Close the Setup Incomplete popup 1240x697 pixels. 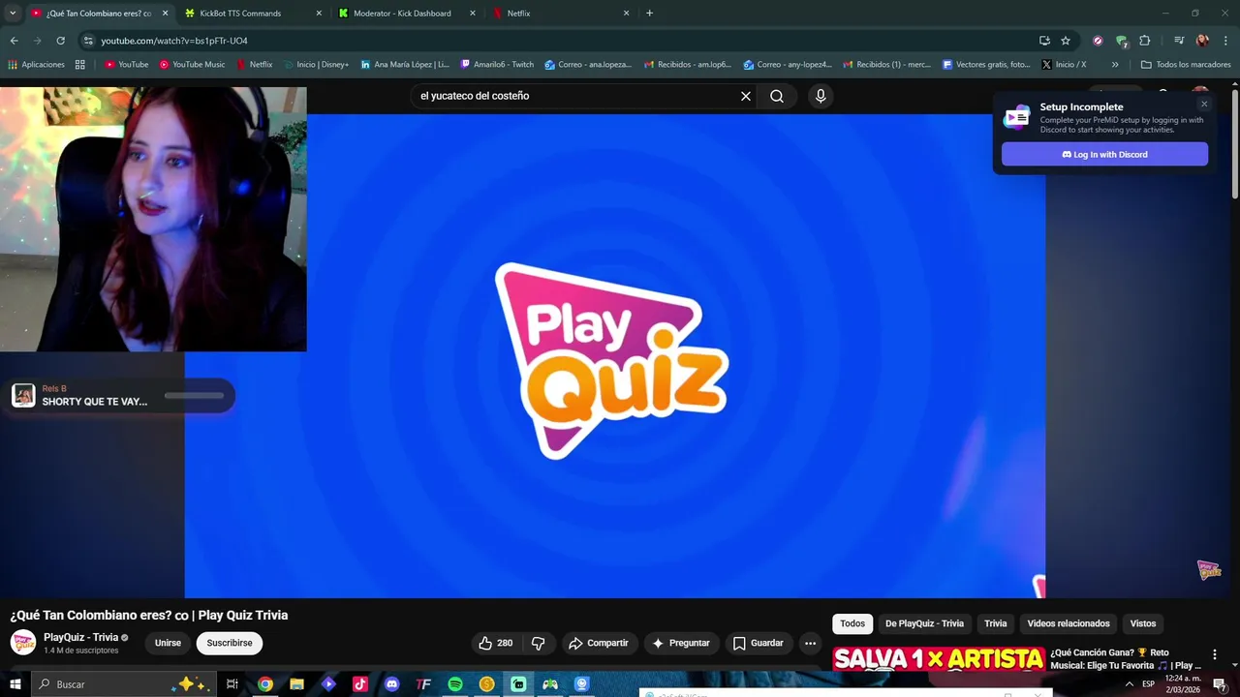pos(1204,104)
